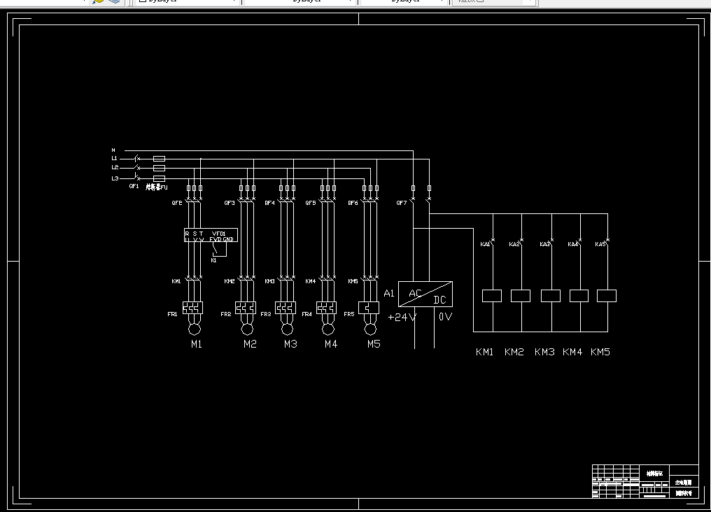Click the KA1 relay contact label
The image size is (711, 512).
pos(485,244)
